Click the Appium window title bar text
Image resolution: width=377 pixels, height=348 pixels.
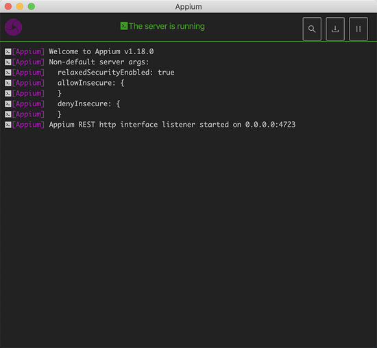pos(188,6)
